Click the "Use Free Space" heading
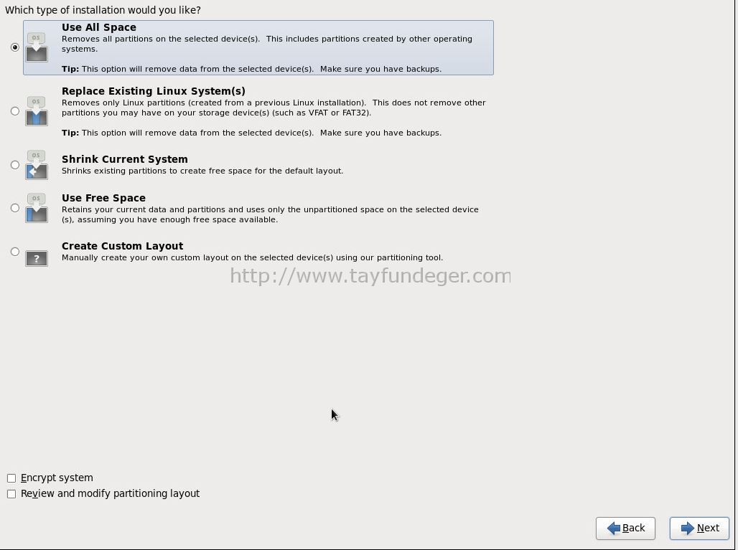This screenshot has width=738, height=550. (x=103, y=198)
